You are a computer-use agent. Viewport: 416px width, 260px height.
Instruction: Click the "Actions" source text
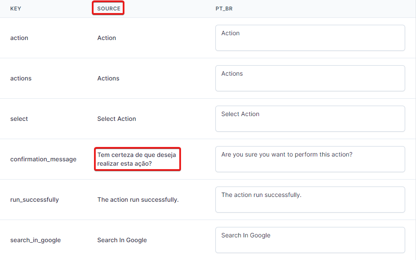(108, 78)
